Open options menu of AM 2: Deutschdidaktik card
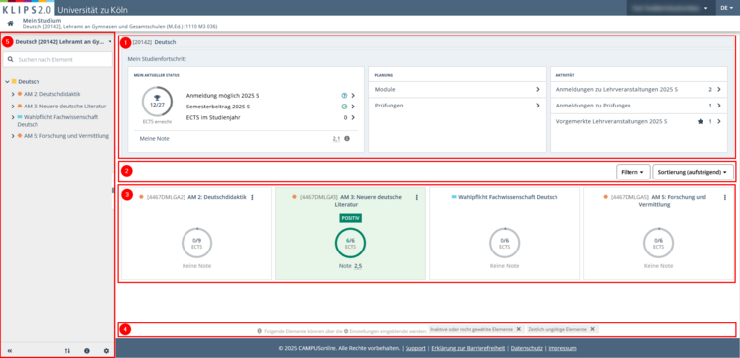Image resolution: width=740 pixels, height=358 pixels. pos(252,198)
